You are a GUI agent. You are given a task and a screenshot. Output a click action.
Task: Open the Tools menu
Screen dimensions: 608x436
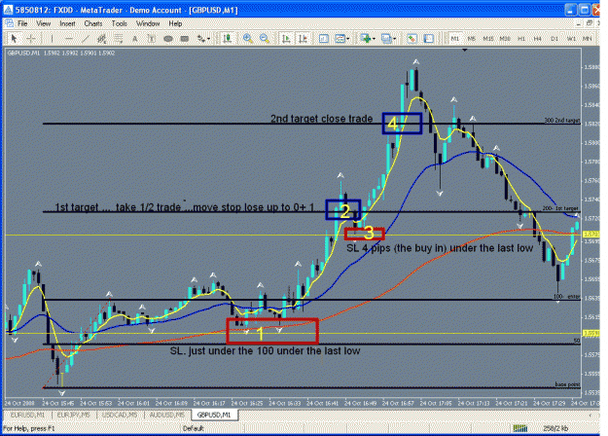point(120,23)
